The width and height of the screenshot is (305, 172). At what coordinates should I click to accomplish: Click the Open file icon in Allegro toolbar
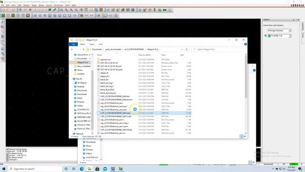coord(8,10)
